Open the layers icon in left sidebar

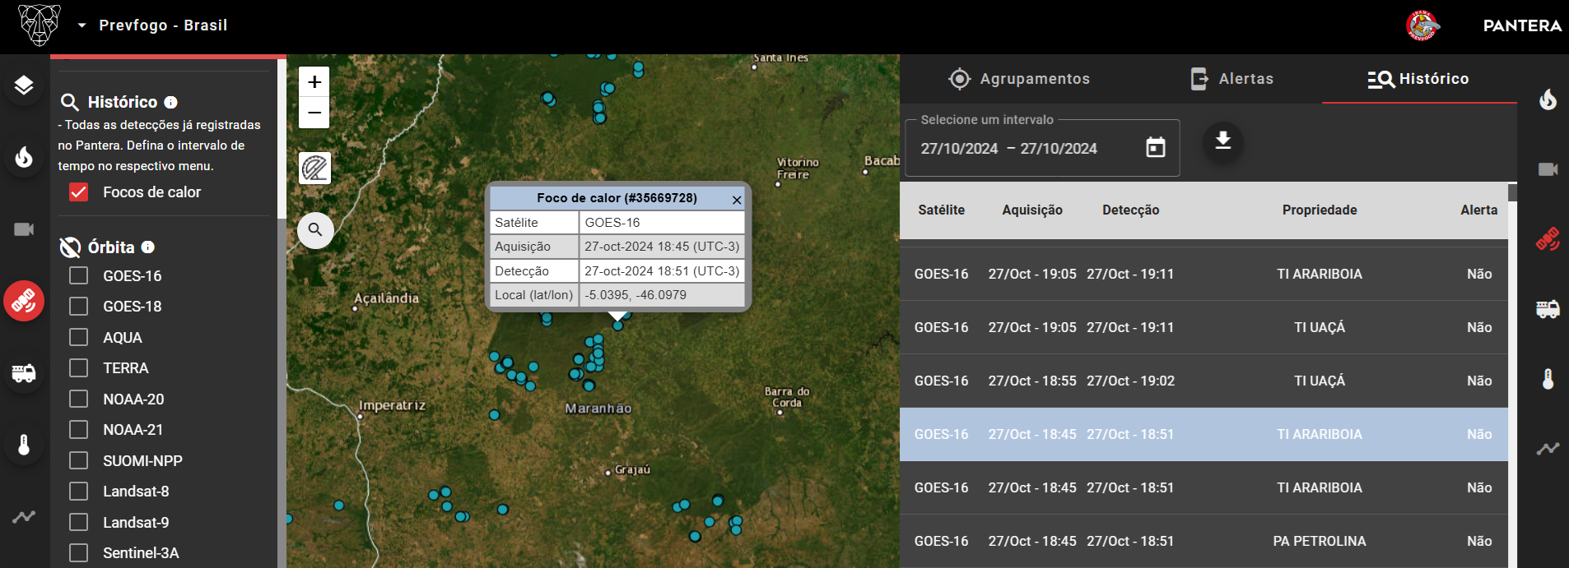pyautogui.click(x=24, y=85)
